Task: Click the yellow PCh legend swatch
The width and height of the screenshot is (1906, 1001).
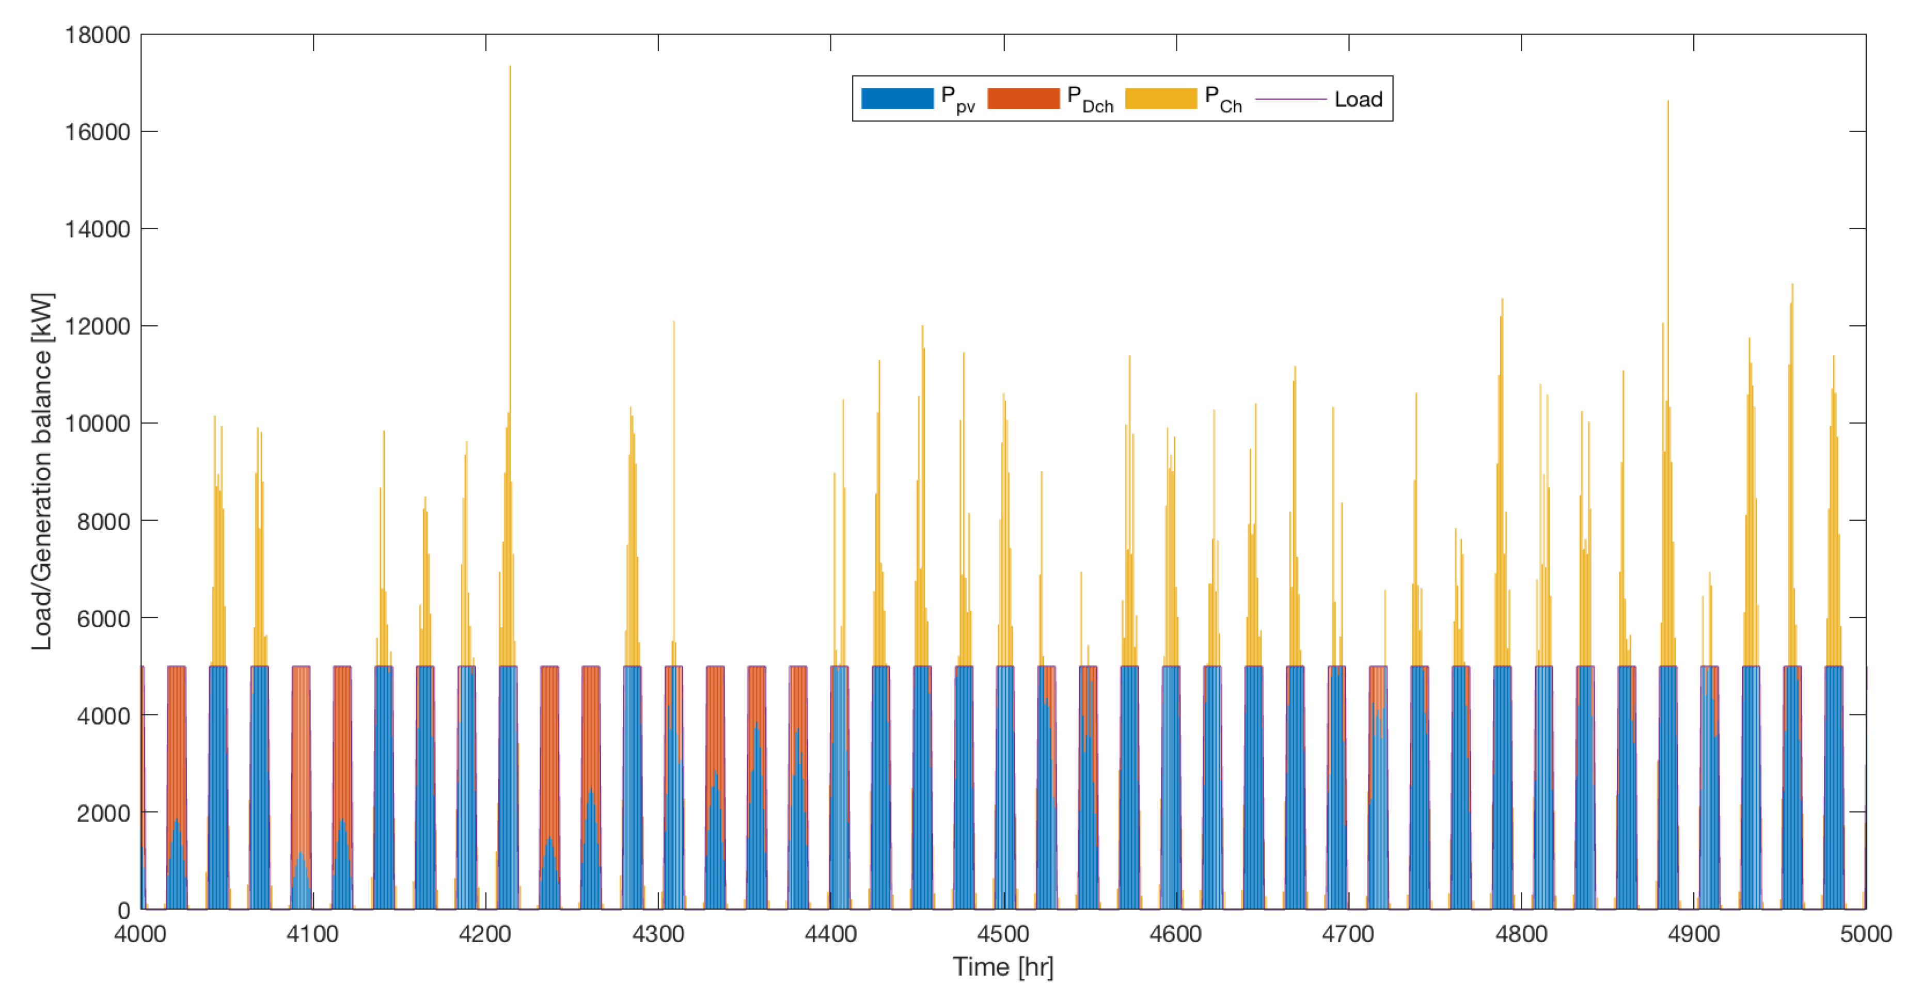Action: click(1161, 99)
